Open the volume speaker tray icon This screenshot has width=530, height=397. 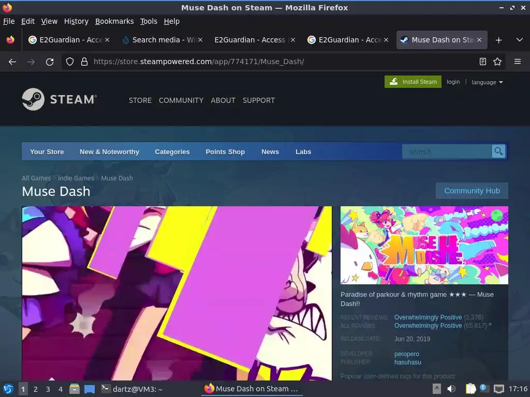pos(451,389)
